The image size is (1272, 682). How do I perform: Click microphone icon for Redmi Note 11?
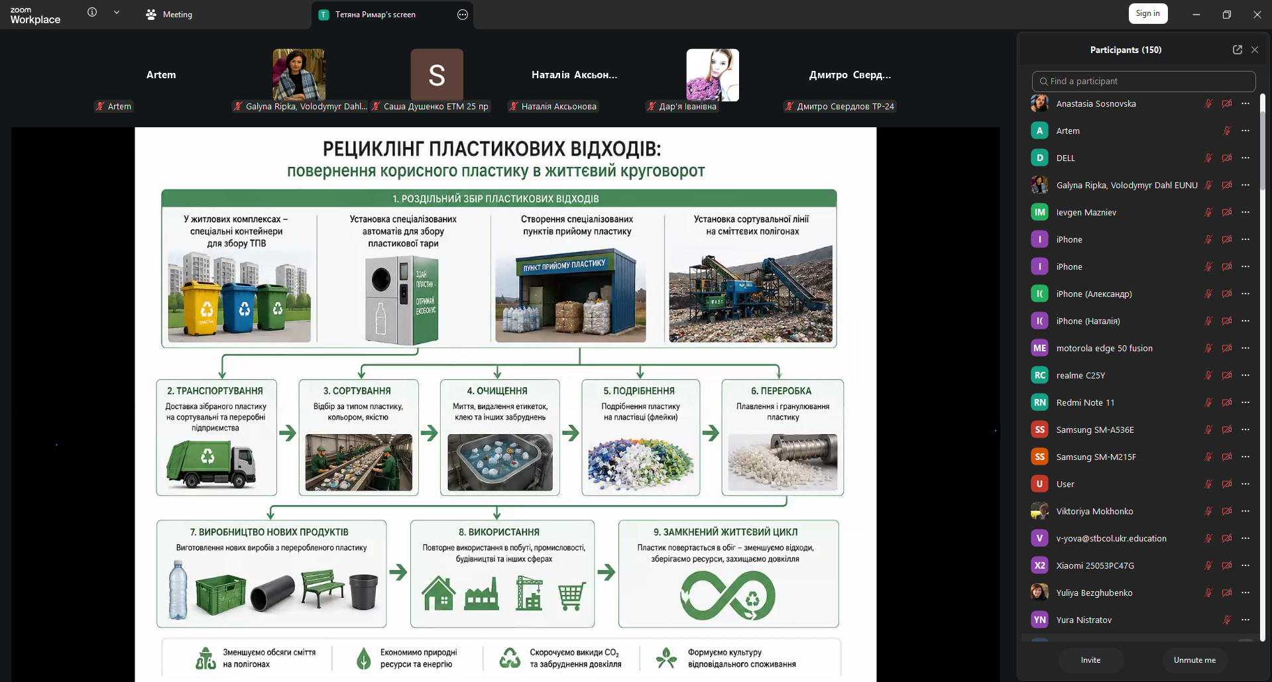[1208, 403]
